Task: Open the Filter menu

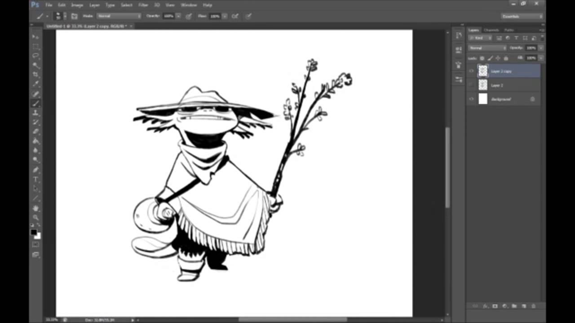Action: (143, 5)
